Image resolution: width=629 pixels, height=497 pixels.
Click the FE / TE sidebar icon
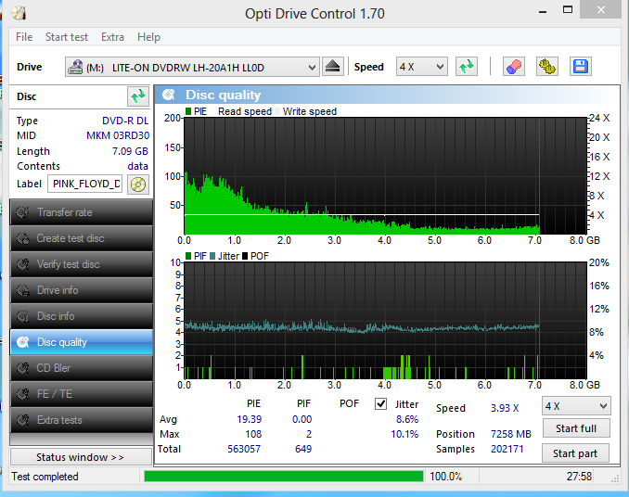[x=23, y=394]
